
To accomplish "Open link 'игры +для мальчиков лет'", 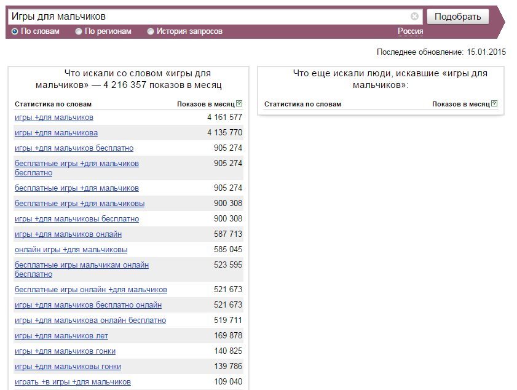I will point(61,336).
